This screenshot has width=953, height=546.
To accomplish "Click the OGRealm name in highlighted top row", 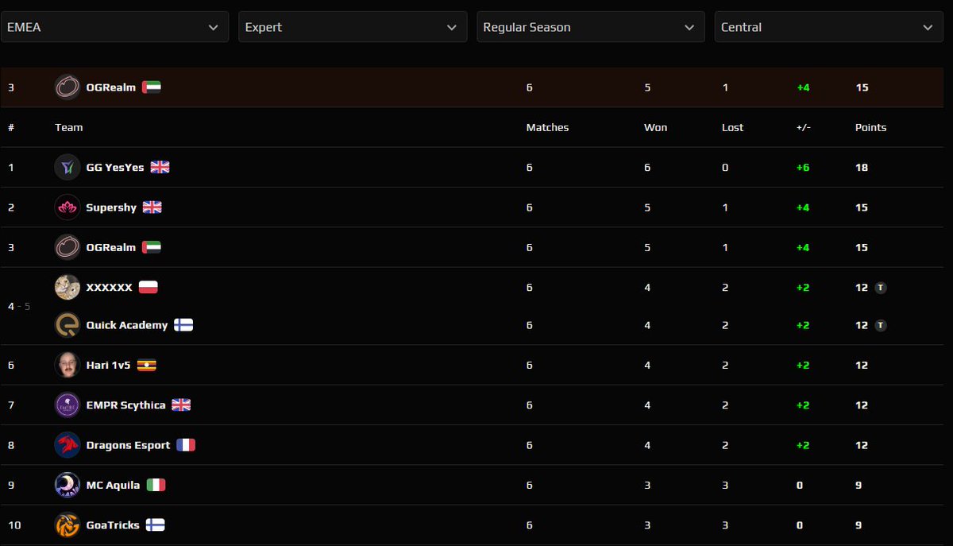I will point(111,87).
